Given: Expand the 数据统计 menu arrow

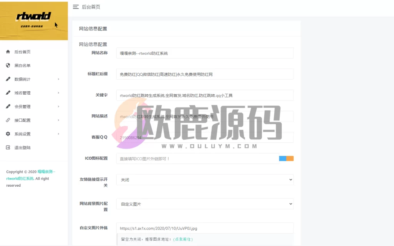Looking at the screenshot, I should [58, 79].
